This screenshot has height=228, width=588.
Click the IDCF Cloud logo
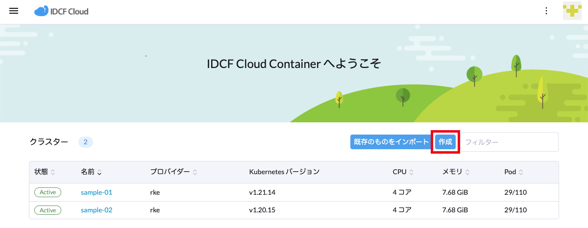click(61, 11)
